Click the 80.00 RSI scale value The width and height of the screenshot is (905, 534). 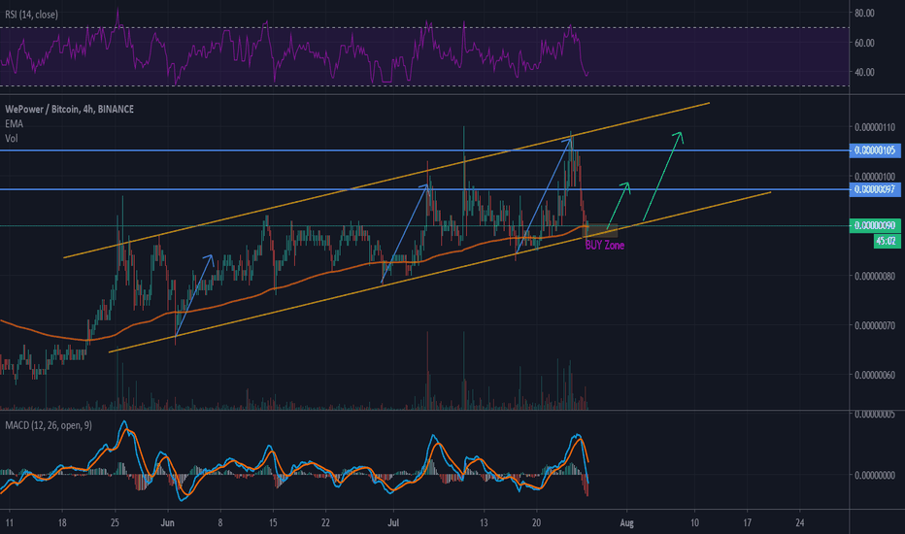point(864,13)
